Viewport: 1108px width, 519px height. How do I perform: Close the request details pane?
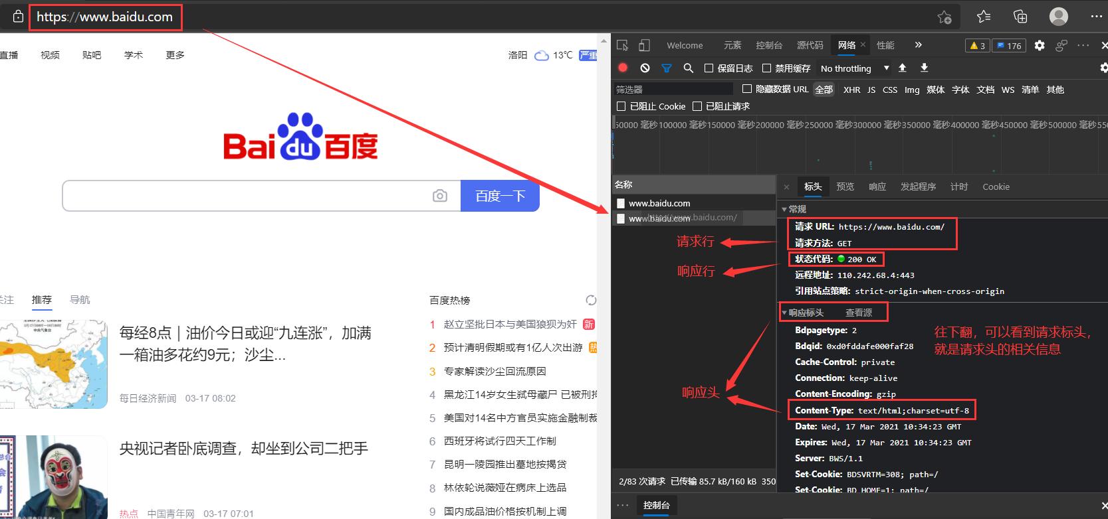(786, 187)
